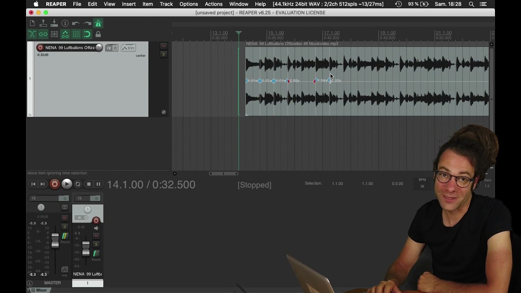Image resolution: width=521 pixels, height=293 pixels.
Task: Open the Apple menu
Action: (36, 4)
